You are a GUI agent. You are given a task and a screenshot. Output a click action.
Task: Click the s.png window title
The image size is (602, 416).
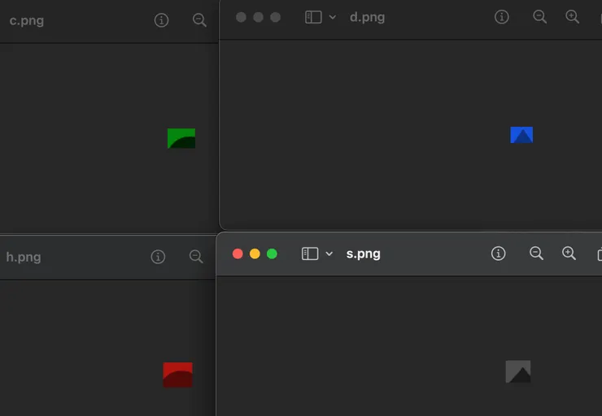point(364,253)
